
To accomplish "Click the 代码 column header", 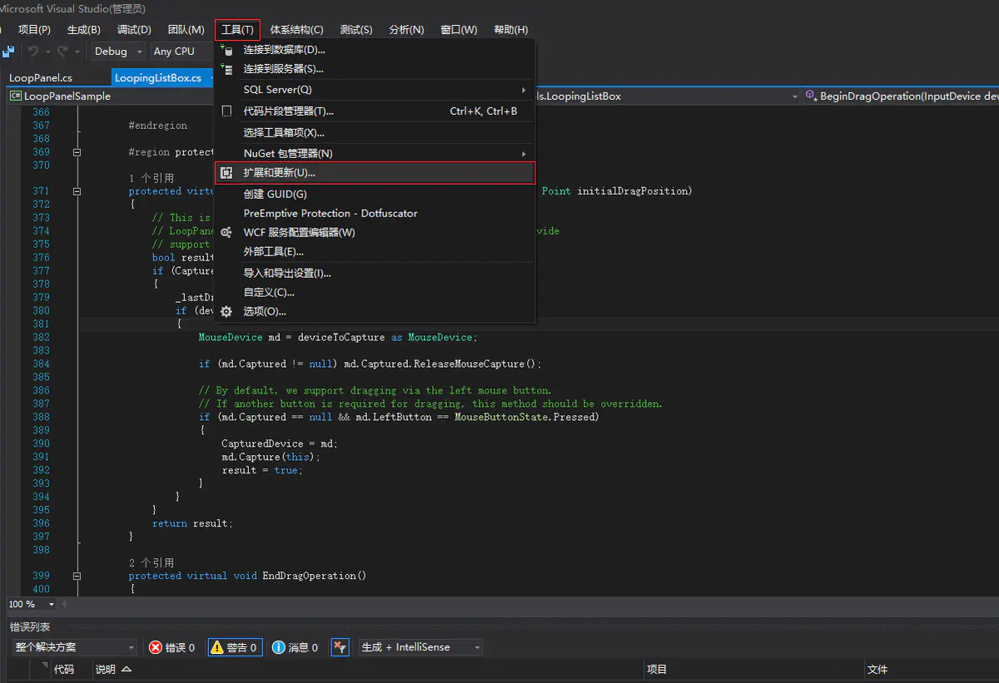I will [x=64, y=670].
